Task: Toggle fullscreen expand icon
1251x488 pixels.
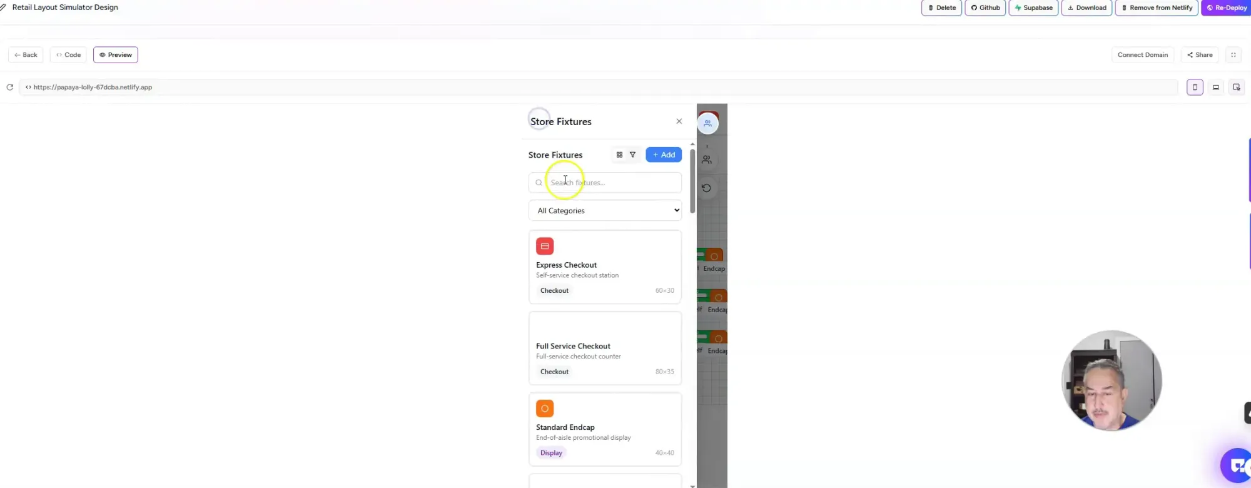Action: [1233, 55]
